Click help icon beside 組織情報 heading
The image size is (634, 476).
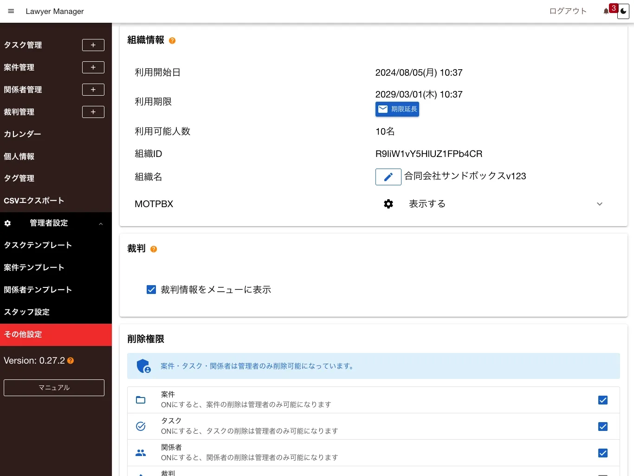(172, 41)
